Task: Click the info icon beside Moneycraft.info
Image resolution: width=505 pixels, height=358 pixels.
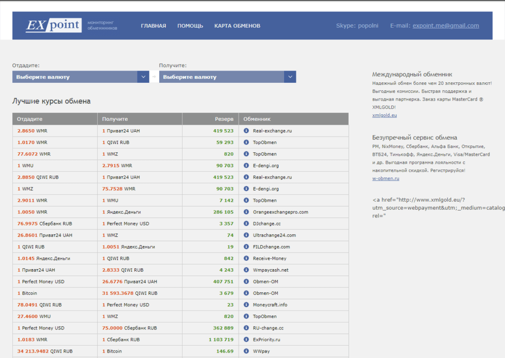Action: (247, 305)
